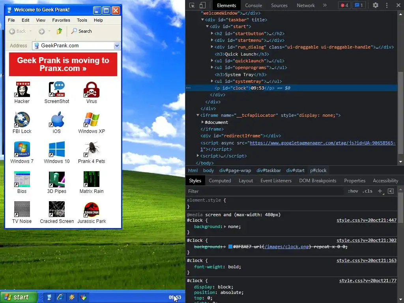
Task: Click the #0F8AE7 blue color swatch
Action: point(230,247)
